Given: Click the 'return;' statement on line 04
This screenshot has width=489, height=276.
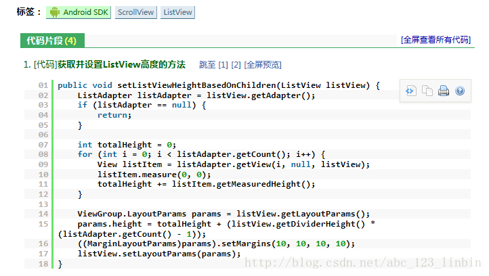Looking at the screenshot, I should (x=114, y=115).
